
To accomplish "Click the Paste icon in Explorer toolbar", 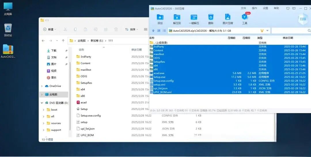I will tap(86, 29).
